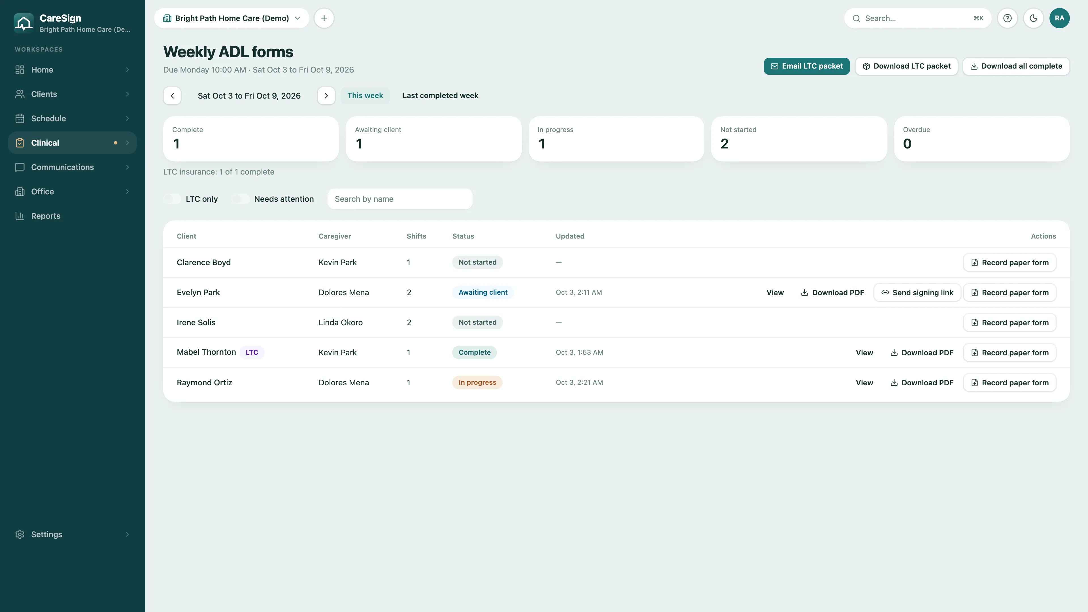This screenshot has width=1088, height=612.
Task: Click the Reports bar chart icon
Action: click(20, 216)
